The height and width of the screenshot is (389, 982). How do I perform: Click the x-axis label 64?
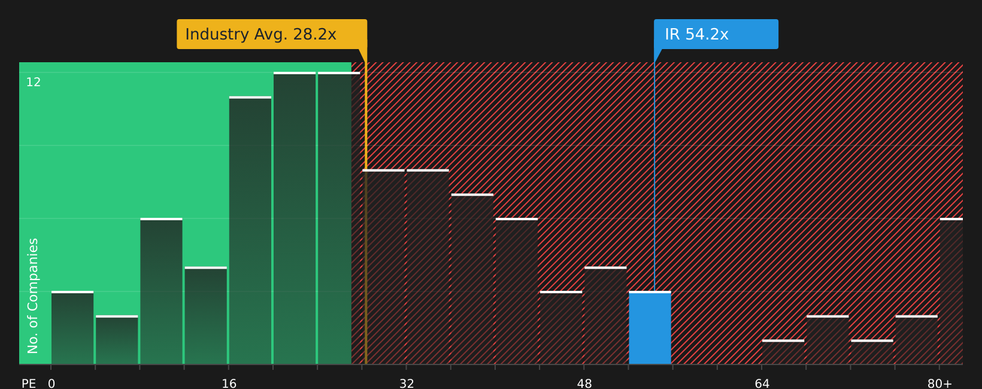click(x=762, y=383)
